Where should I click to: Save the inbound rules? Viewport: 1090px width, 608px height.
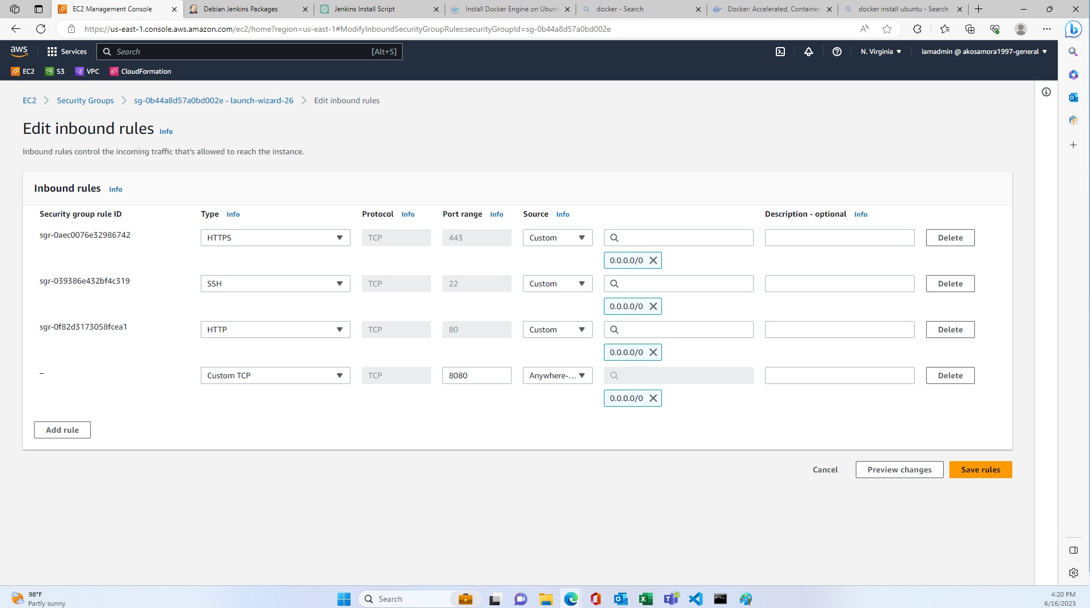[980, 470]
